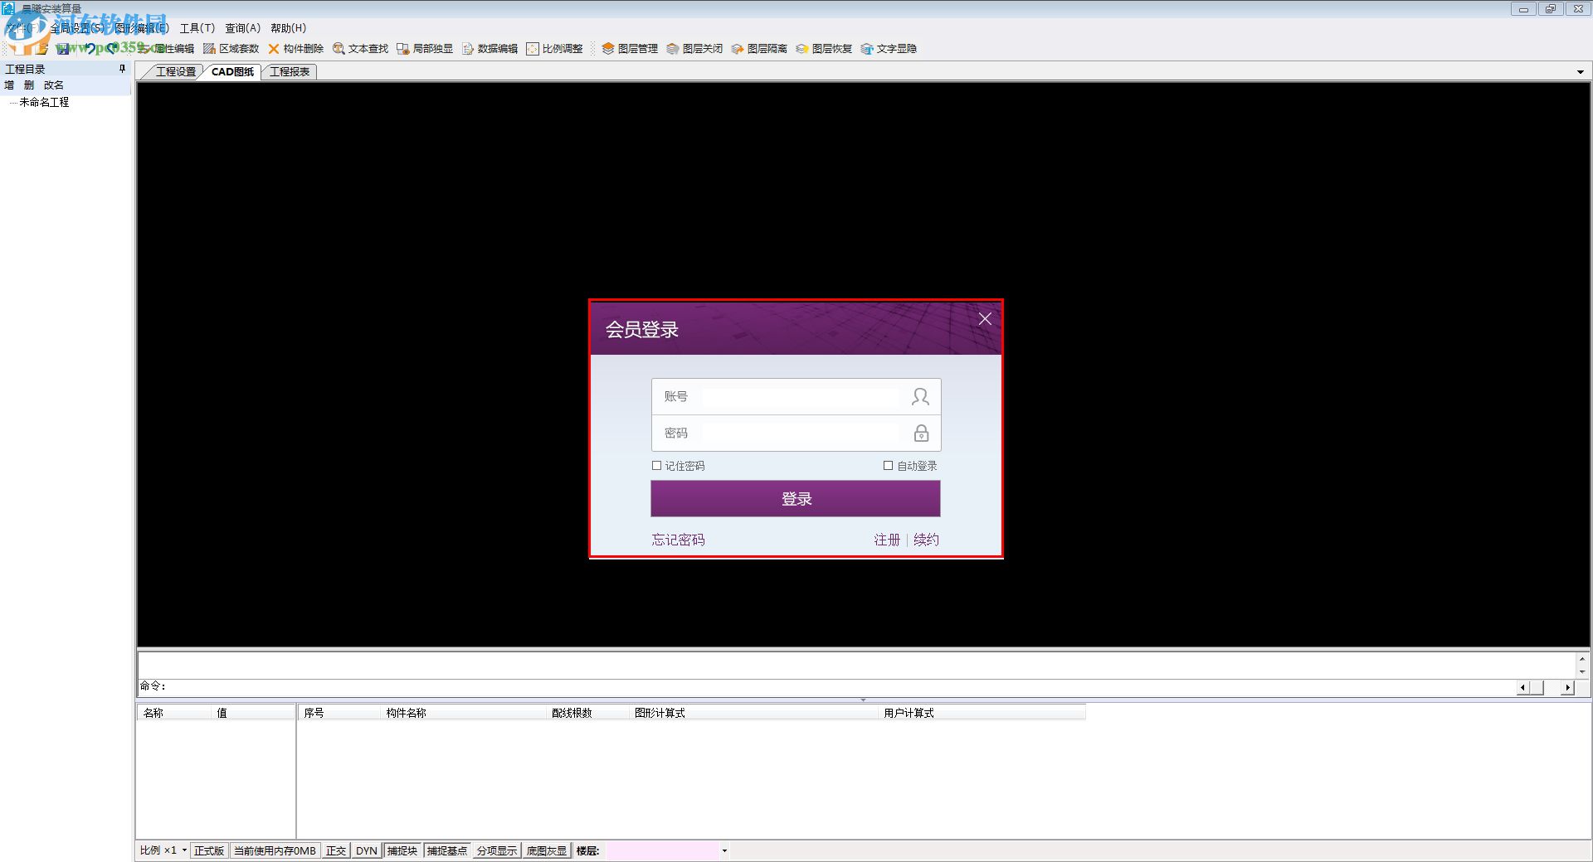Toggle 分项显示 in status bar
The width and height of the screenshot is (1593, 862).
click(497, 850)
